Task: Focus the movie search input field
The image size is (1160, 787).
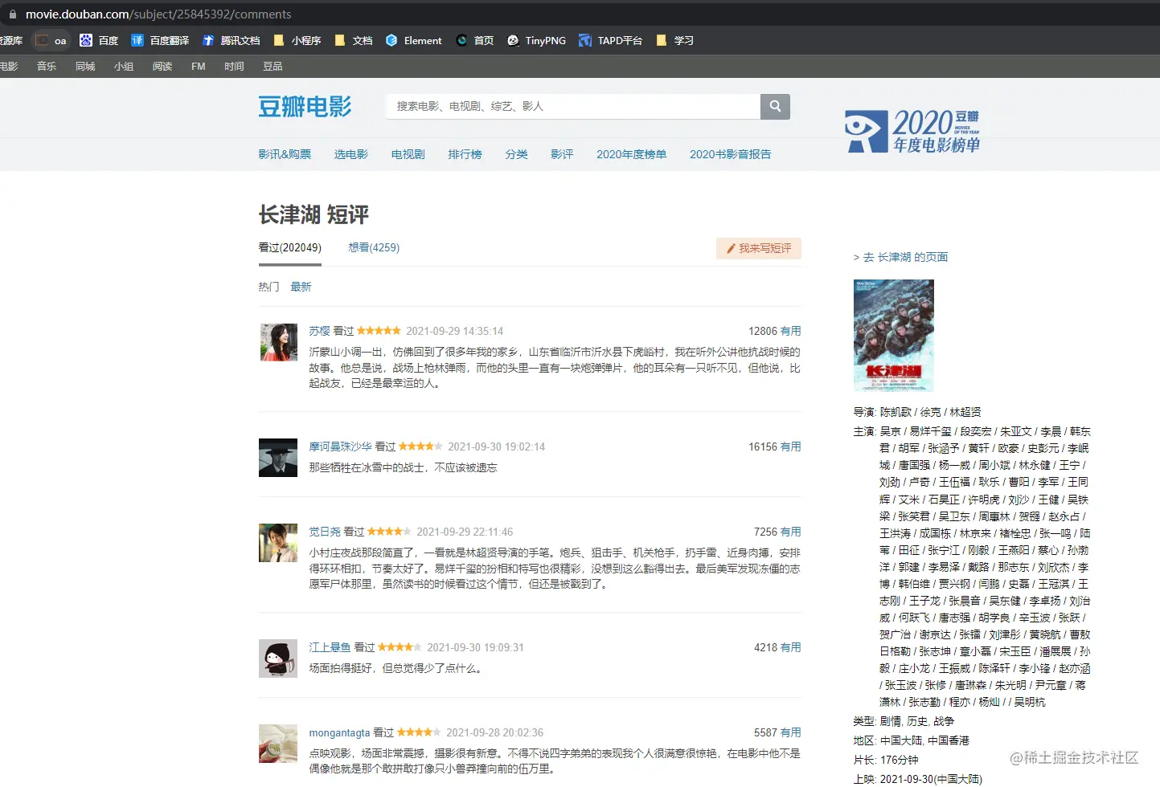Action: click(573, 106)
